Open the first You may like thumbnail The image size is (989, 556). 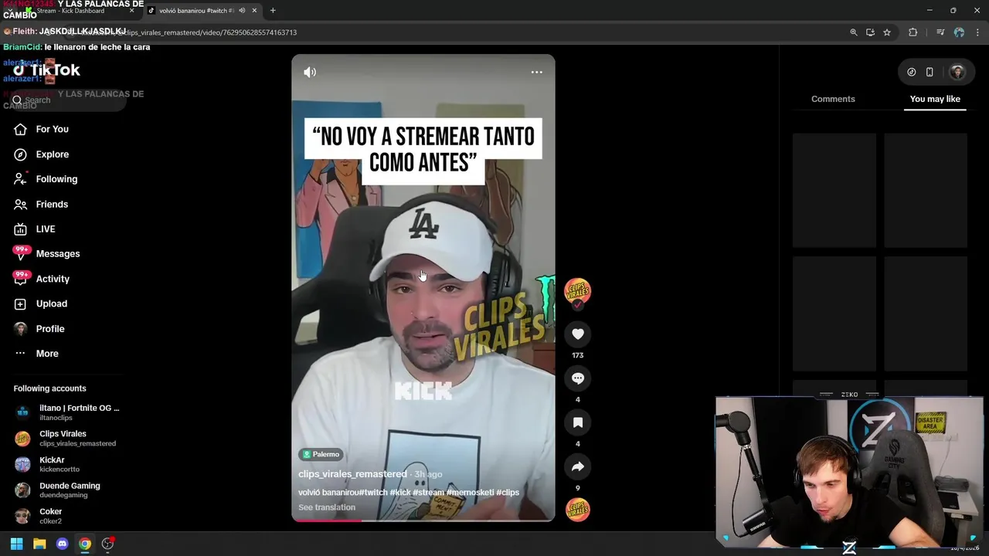834,190
